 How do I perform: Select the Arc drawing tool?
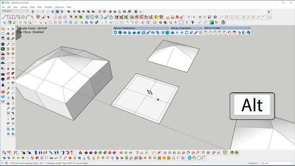point(28,17)
